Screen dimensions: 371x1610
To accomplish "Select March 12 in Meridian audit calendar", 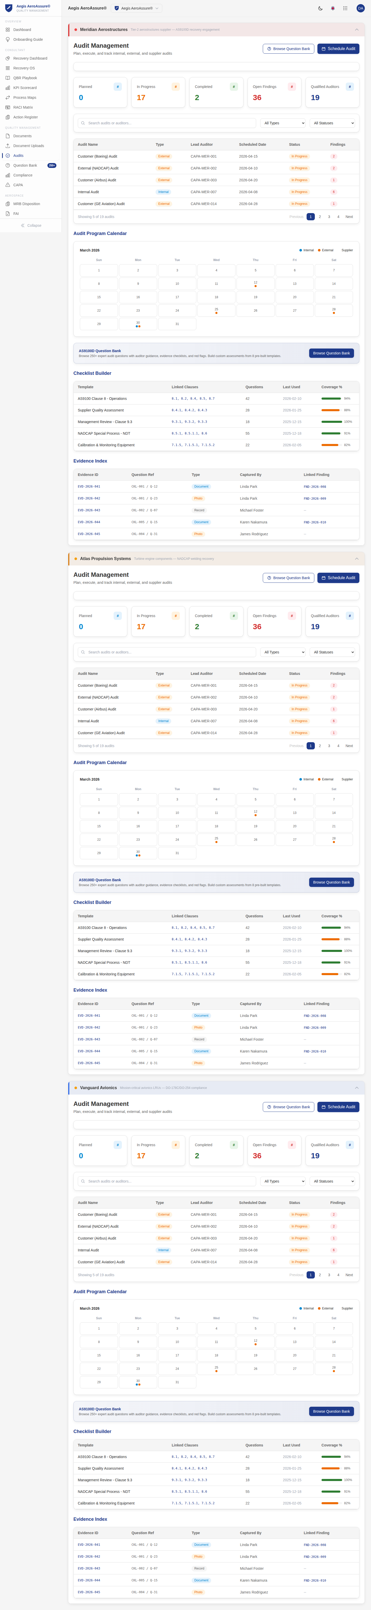I will click(x=256, y=284).
